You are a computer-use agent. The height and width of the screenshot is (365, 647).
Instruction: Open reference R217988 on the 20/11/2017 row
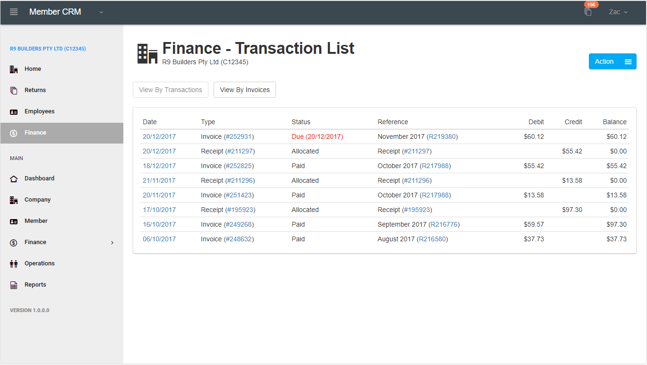[x=435, y=195]
